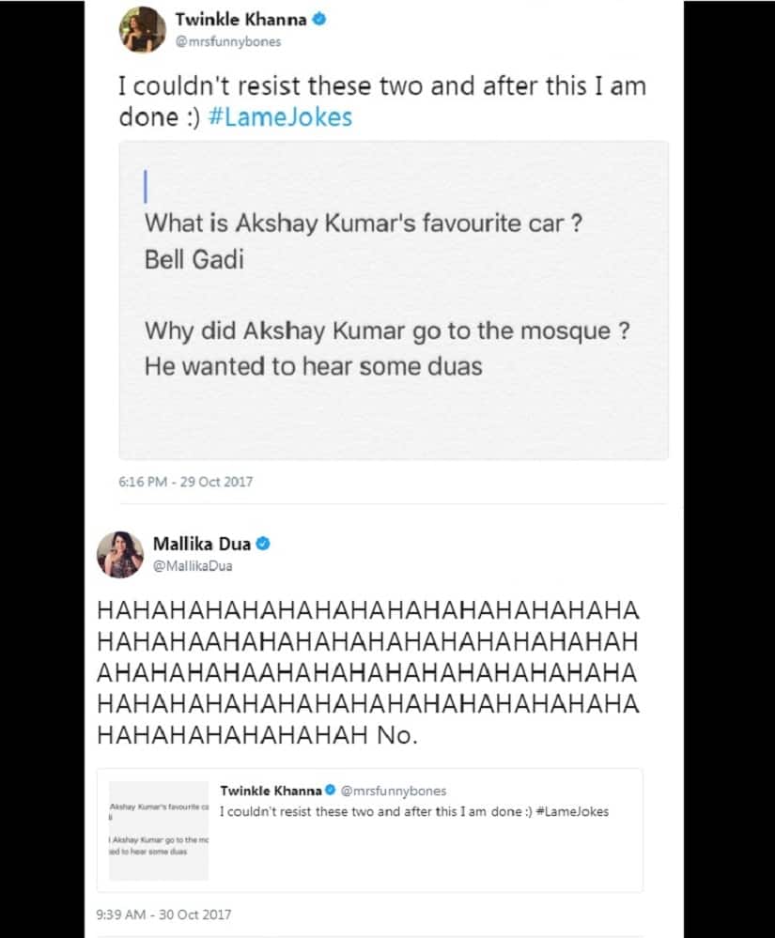The height and width of the screenshot is (938, 775).
Task: Click the verified badge next to Mallika Dua
Action: pos(264,544)
